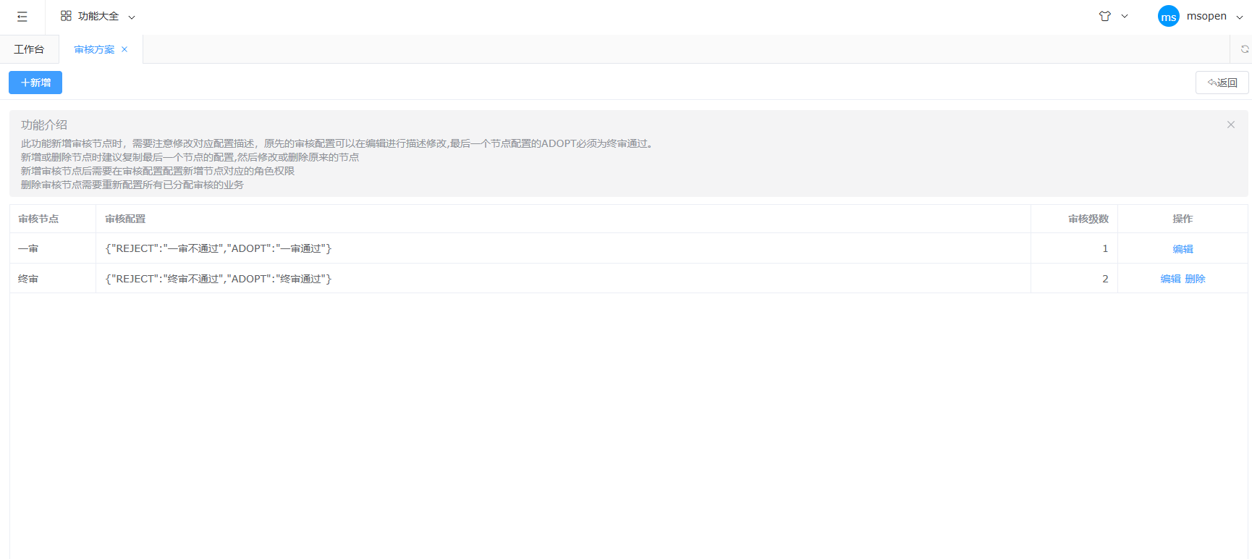1252x559 pixels.
Task: Select the 一审 row's config JSON text
Action: point(218,248)
